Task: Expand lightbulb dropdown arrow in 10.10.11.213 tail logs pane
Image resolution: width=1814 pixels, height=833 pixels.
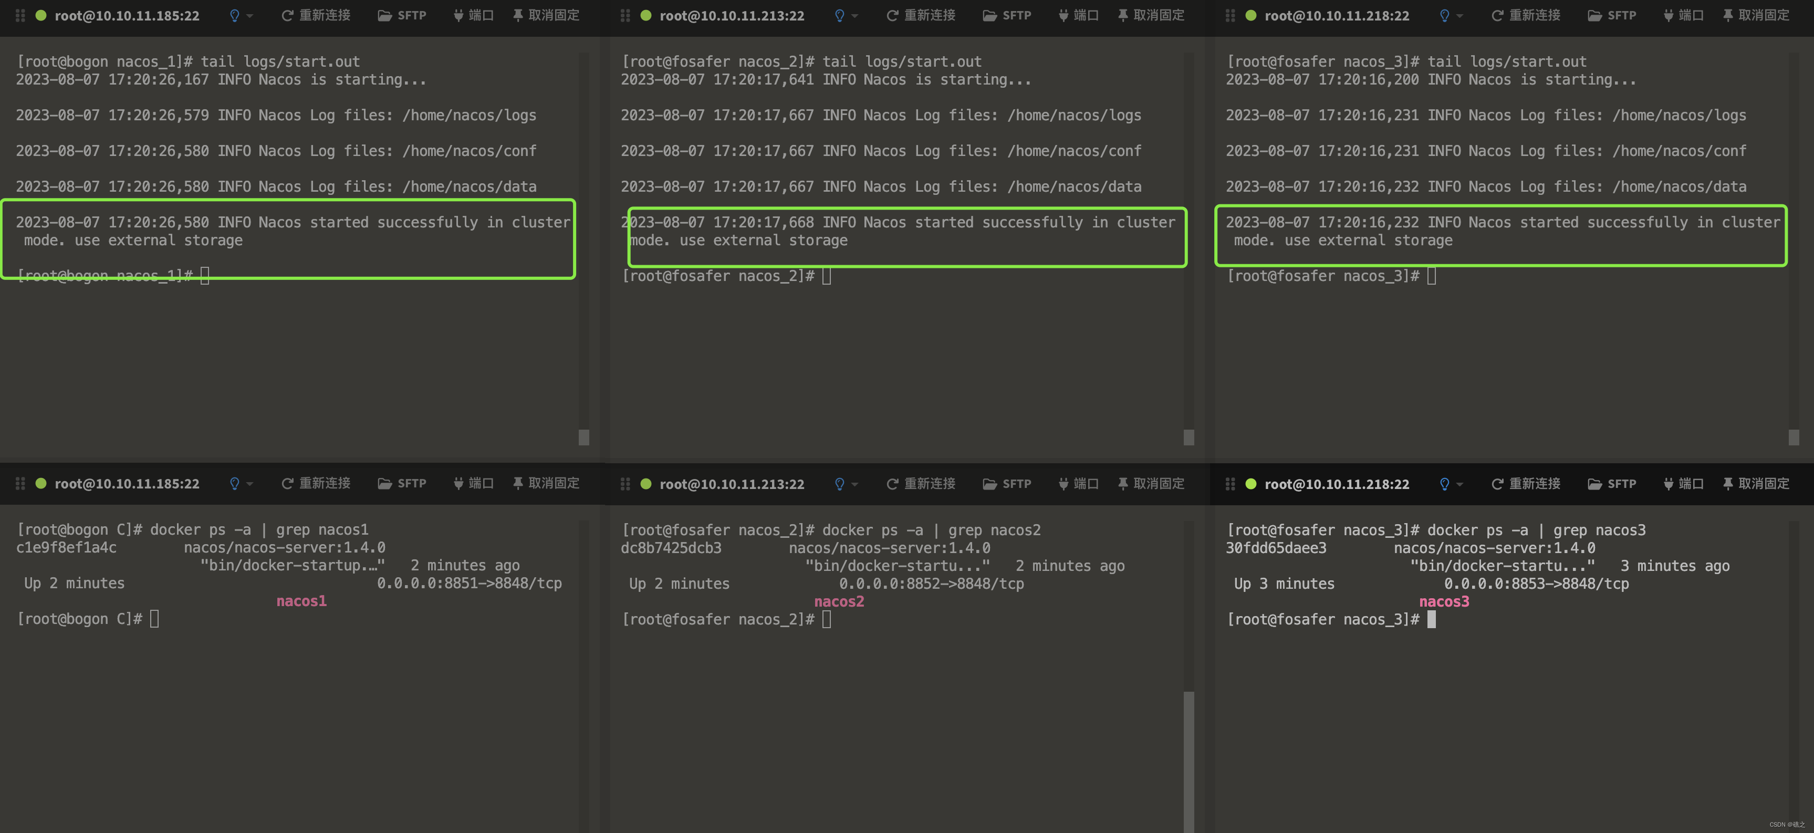Action: [x=855, y=16]
